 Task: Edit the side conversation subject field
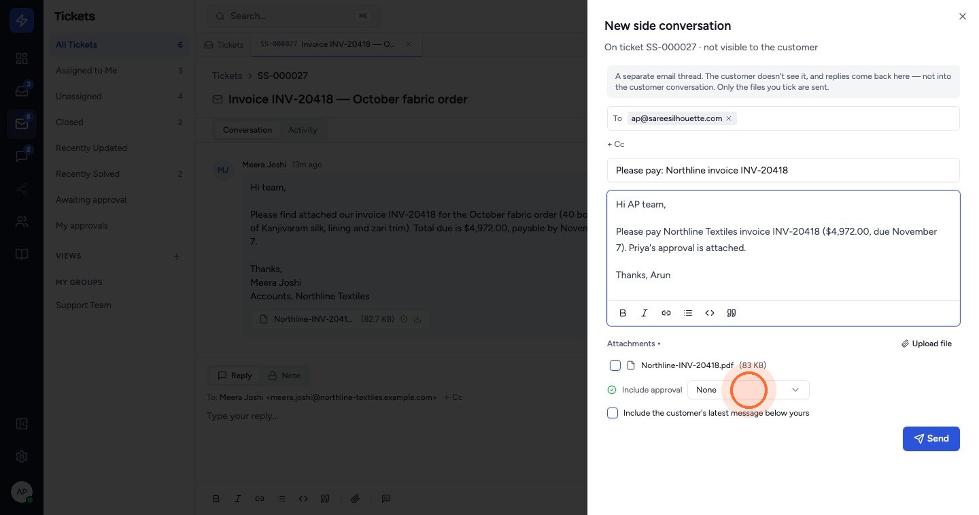[783, 170]
